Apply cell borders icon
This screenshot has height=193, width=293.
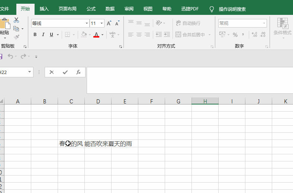67,35
